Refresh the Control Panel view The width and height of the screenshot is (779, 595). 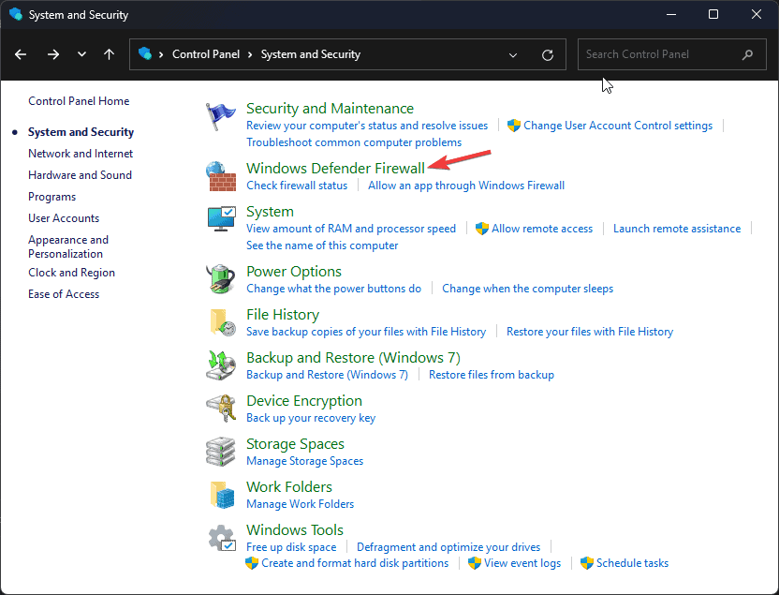548,54
